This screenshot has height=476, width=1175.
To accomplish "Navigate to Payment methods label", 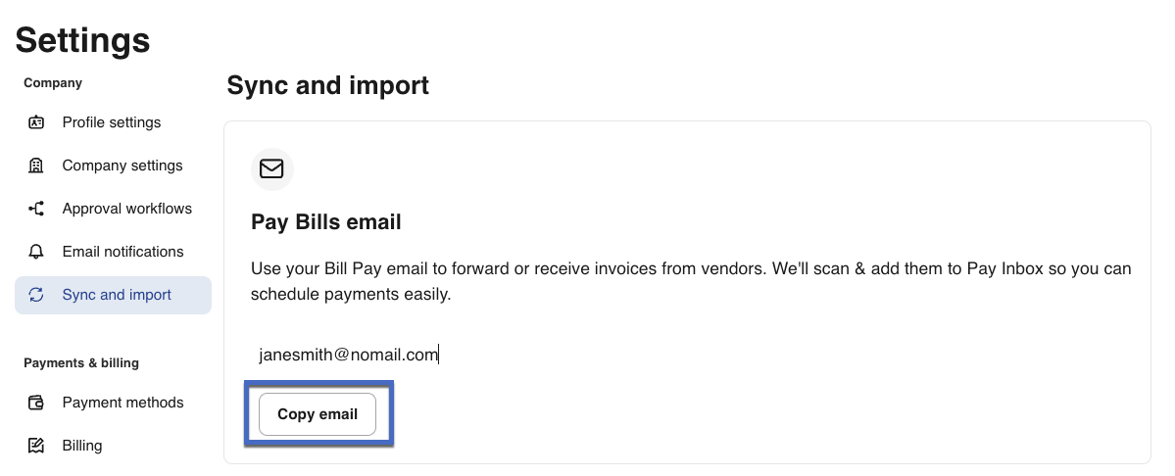I will click(122, 403).
